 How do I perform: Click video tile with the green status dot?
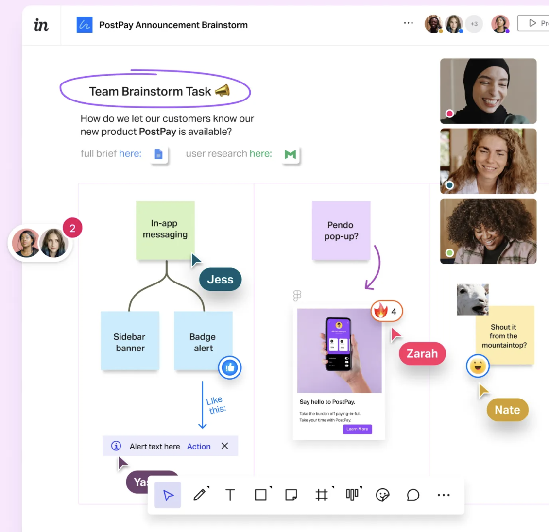488,231
